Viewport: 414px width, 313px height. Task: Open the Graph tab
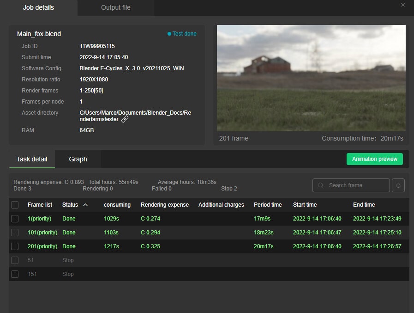tap(78, 159)
